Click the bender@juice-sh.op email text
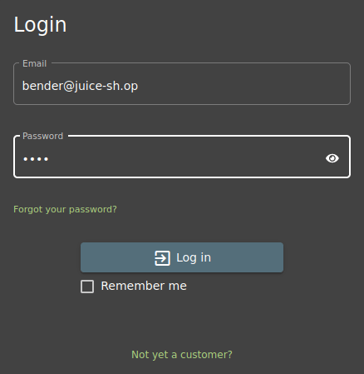364x374 pixels. (x=80, y=86)
